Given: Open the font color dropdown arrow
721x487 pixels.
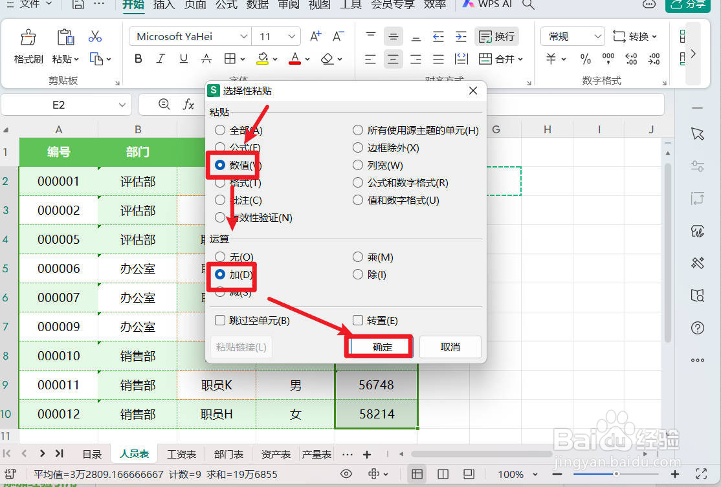Looking at the screenshot, I should [x=306, y=58].
